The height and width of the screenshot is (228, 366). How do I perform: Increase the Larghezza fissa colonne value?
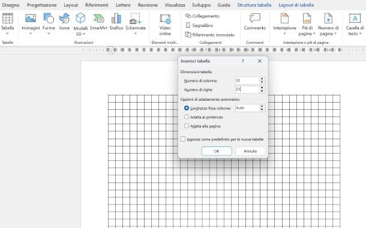[x=262, y=106]
